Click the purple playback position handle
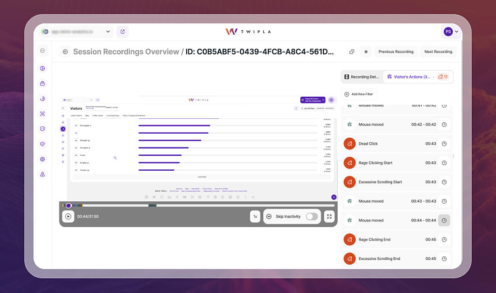Viewport: 496px width, 293px height. point(69,205)
